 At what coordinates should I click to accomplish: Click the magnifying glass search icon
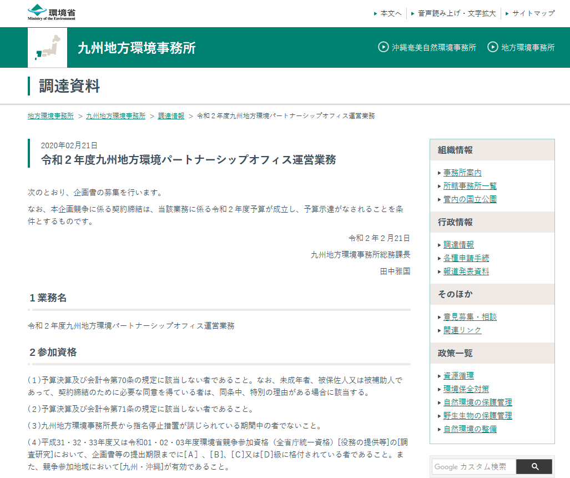tap(534, 466)
